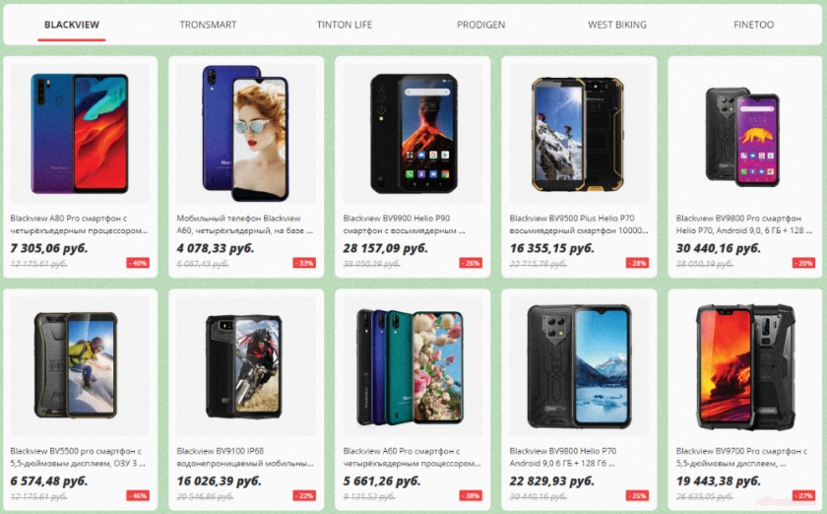Viewport: 827px width, 514px height.
Task: Go to the WEST BIKING tab
Action: (617, 25)
